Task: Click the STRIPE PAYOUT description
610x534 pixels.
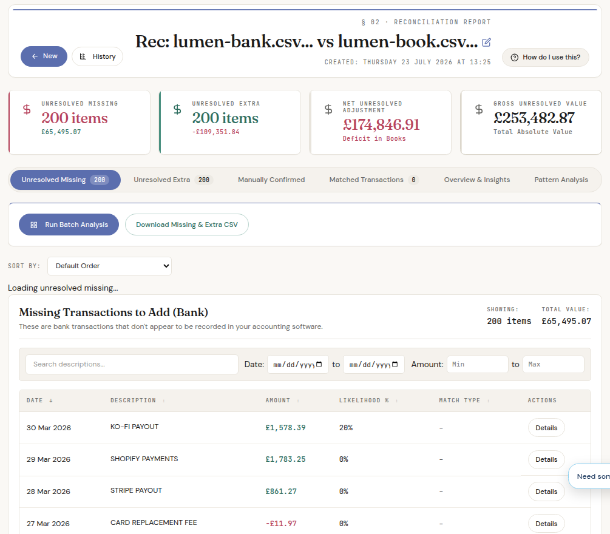Action: pyautogui.click(x=136, y=490)
